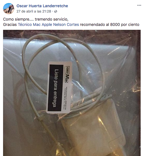Select the text Como siempre tremendo servicio
144x156 pixels.
(36, 19)
